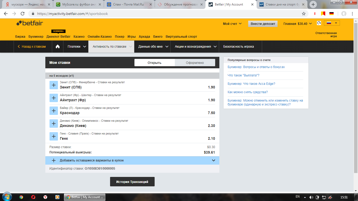Open the Мой счет dropdown
Image resolution: width=358 pixels, height=201 pixels.
point(232,24)
